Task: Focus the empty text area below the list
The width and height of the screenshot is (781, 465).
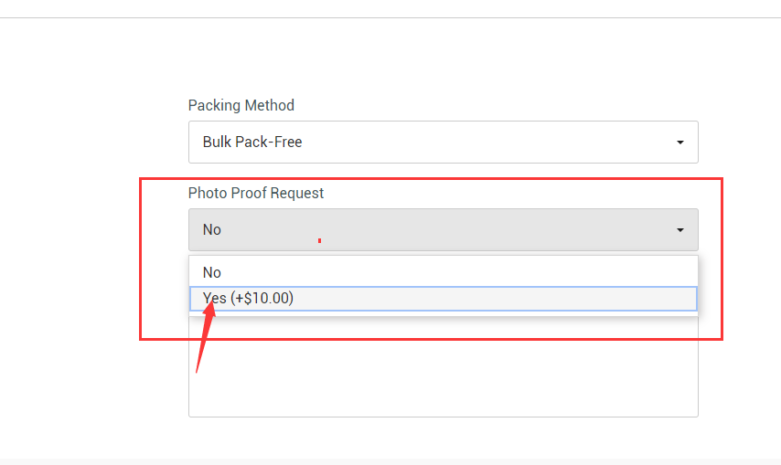Action: (444, 367)
